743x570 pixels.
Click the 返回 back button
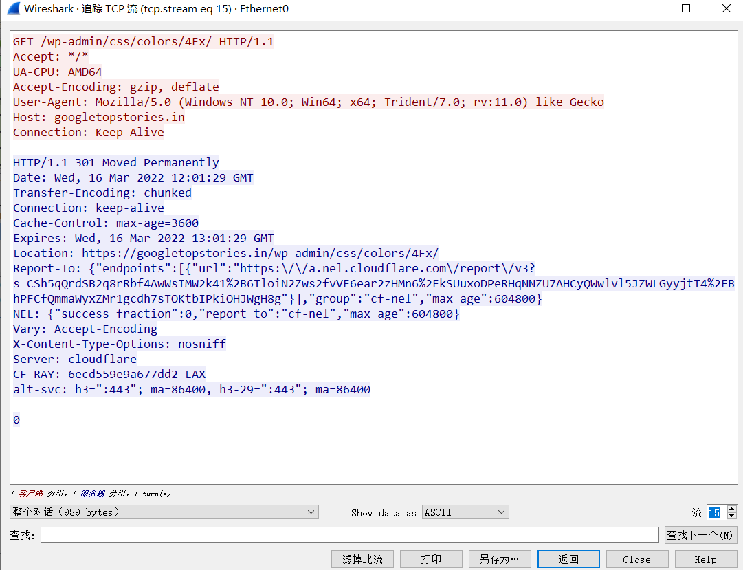click(568, 559)
